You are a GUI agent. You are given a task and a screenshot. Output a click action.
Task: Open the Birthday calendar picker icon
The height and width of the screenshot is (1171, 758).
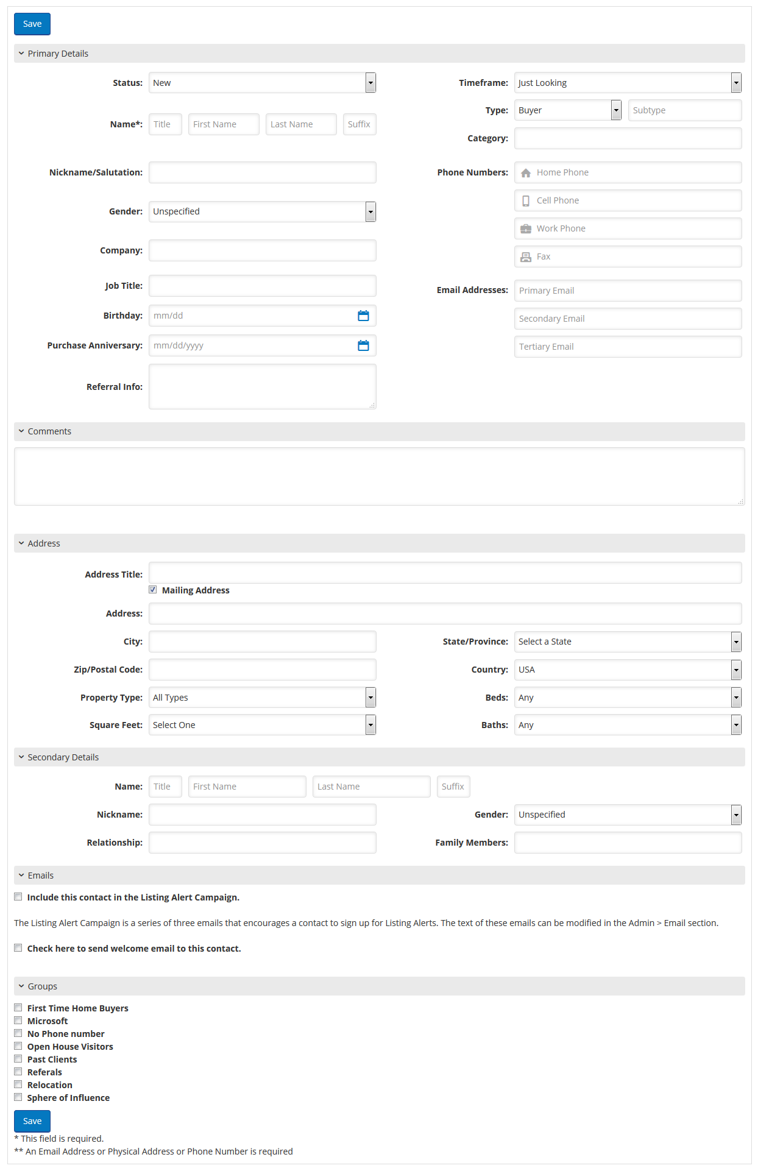(x=363, y=316)
